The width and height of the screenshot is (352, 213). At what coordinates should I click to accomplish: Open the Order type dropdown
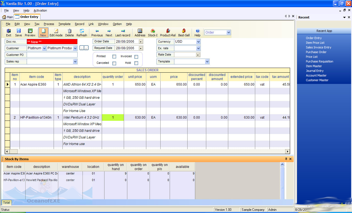(229, 32)
